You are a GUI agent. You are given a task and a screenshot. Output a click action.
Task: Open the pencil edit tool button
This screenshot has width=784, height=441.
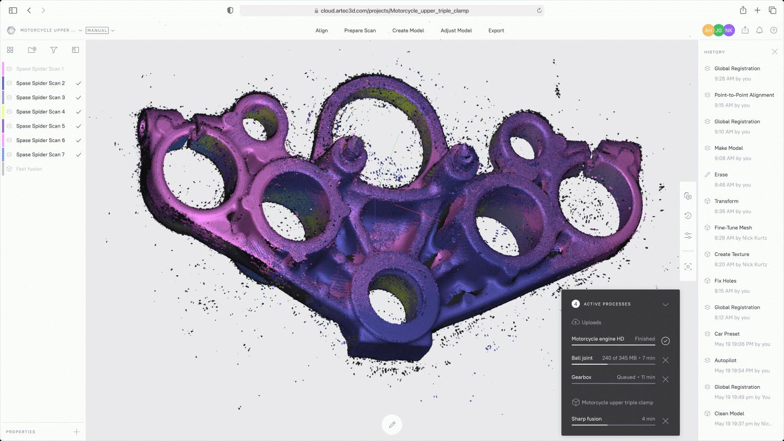pos(391,424)
